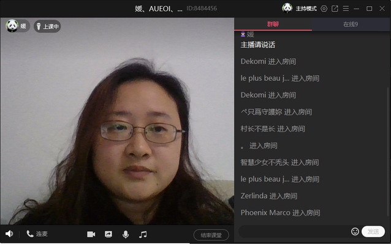
Task: Toggle the video camera icon
Action: 91,234
